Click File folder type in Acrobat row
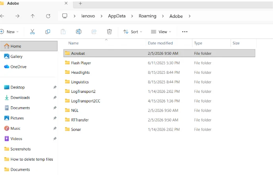 point(203,53)
